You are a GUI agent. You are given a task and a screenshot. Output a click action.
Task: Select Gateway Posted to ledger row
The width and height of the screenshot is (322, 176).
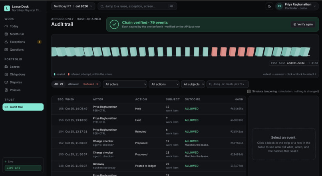tap(149, 166)
